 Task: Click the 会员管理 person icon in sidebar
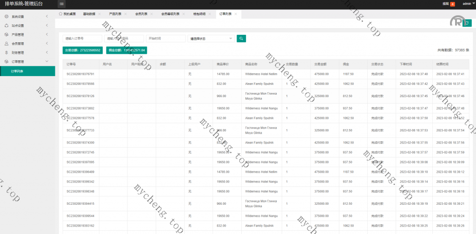coord(7,44)
